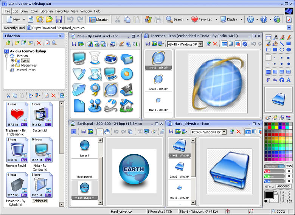Open the Librarian menu
Viewport: 295px width, 215px height.
coord(47,11)
